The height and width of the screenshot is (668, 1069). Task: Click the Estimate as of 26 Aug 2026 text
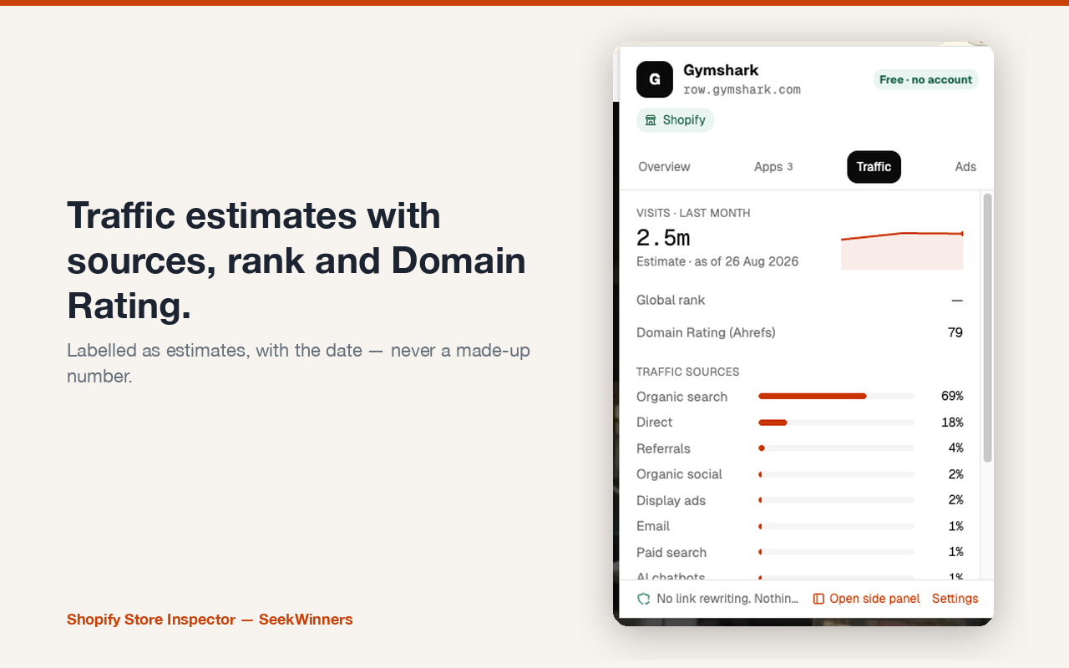717,261
